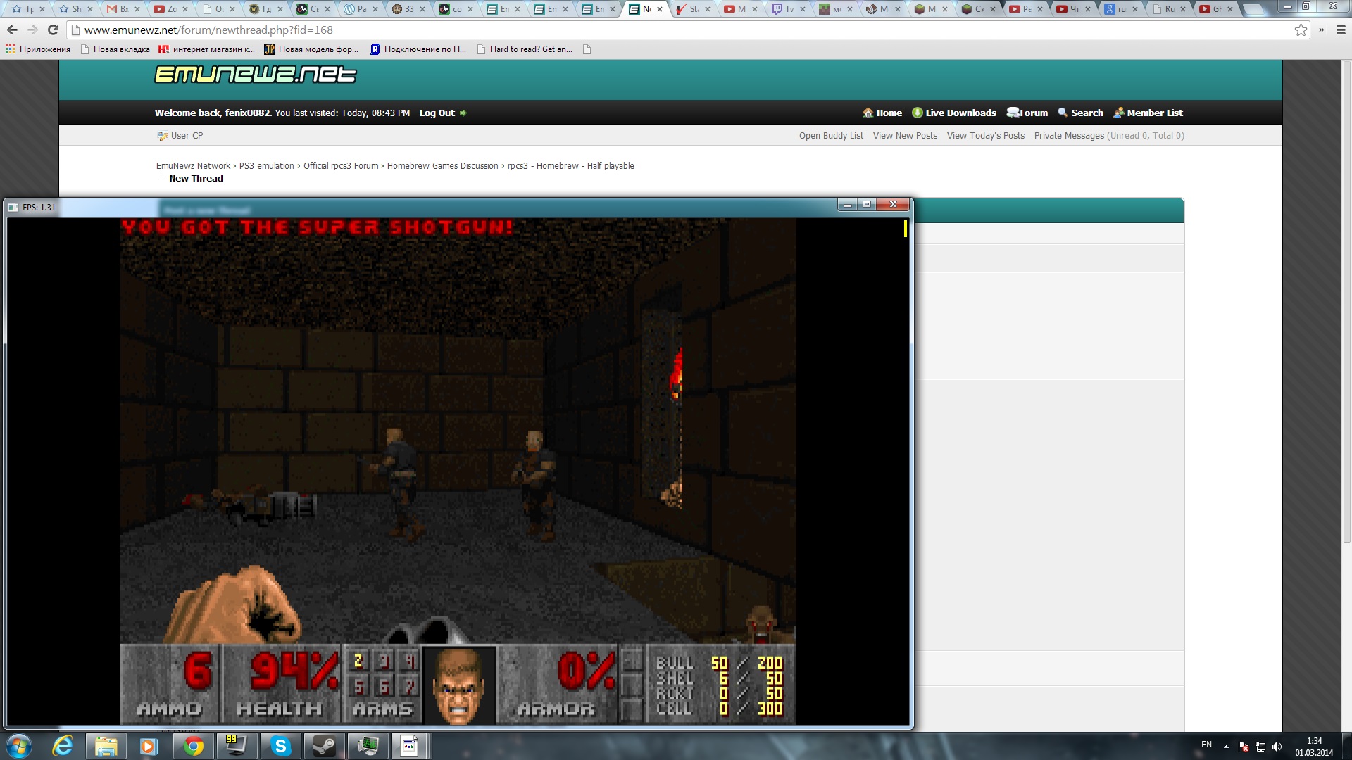The width and height of the screenshot is (1352, 760).
Task: Expand the bookmarks bar overflow chevron
Action: coord(1322,30)
